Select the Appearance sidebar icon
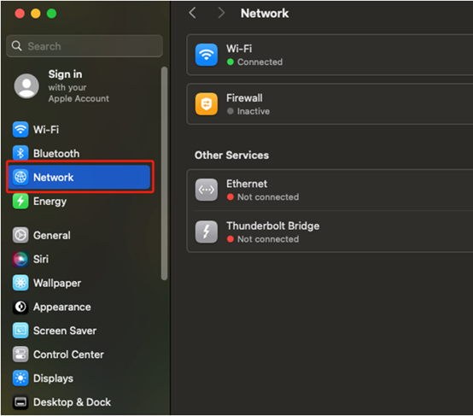Image resolution: width=473 pixels, height=416 pixels. tap(20, 307)
